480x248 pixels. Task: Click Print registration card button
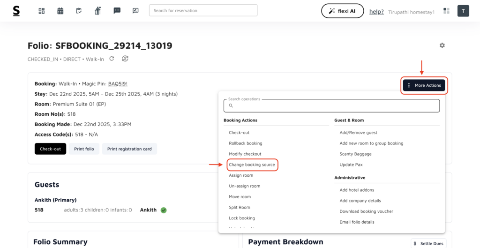(x=129, y=149)
